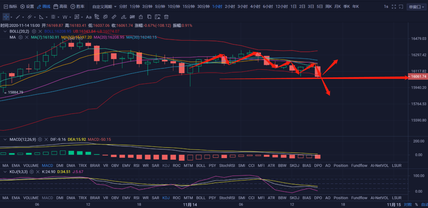The image size is (428, 208).
Task: Select the ruler measurement tool
Action: click(x=114, y=17)
